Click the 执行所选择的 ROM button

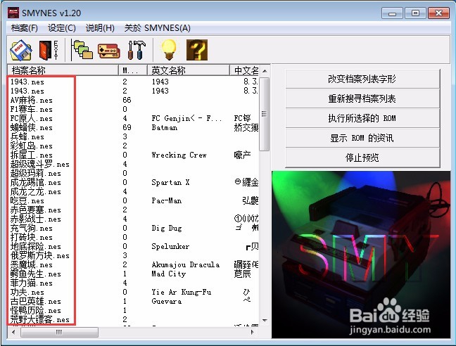point(362,118)
